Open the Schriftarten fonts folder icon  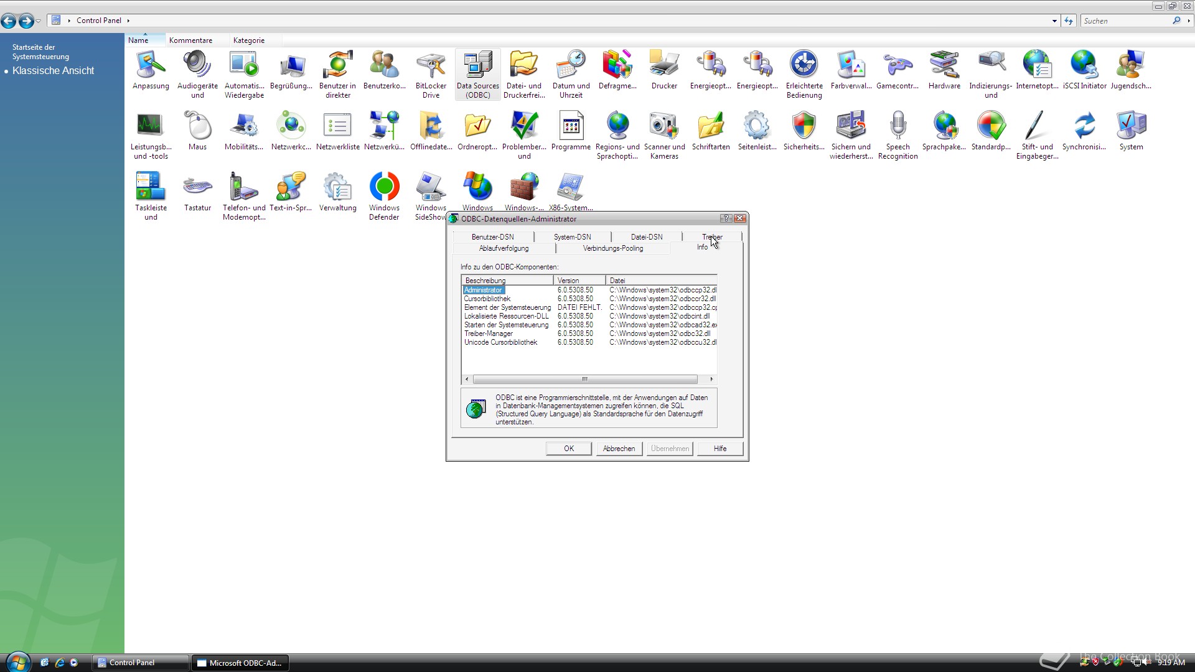click(x=711, y=126)
